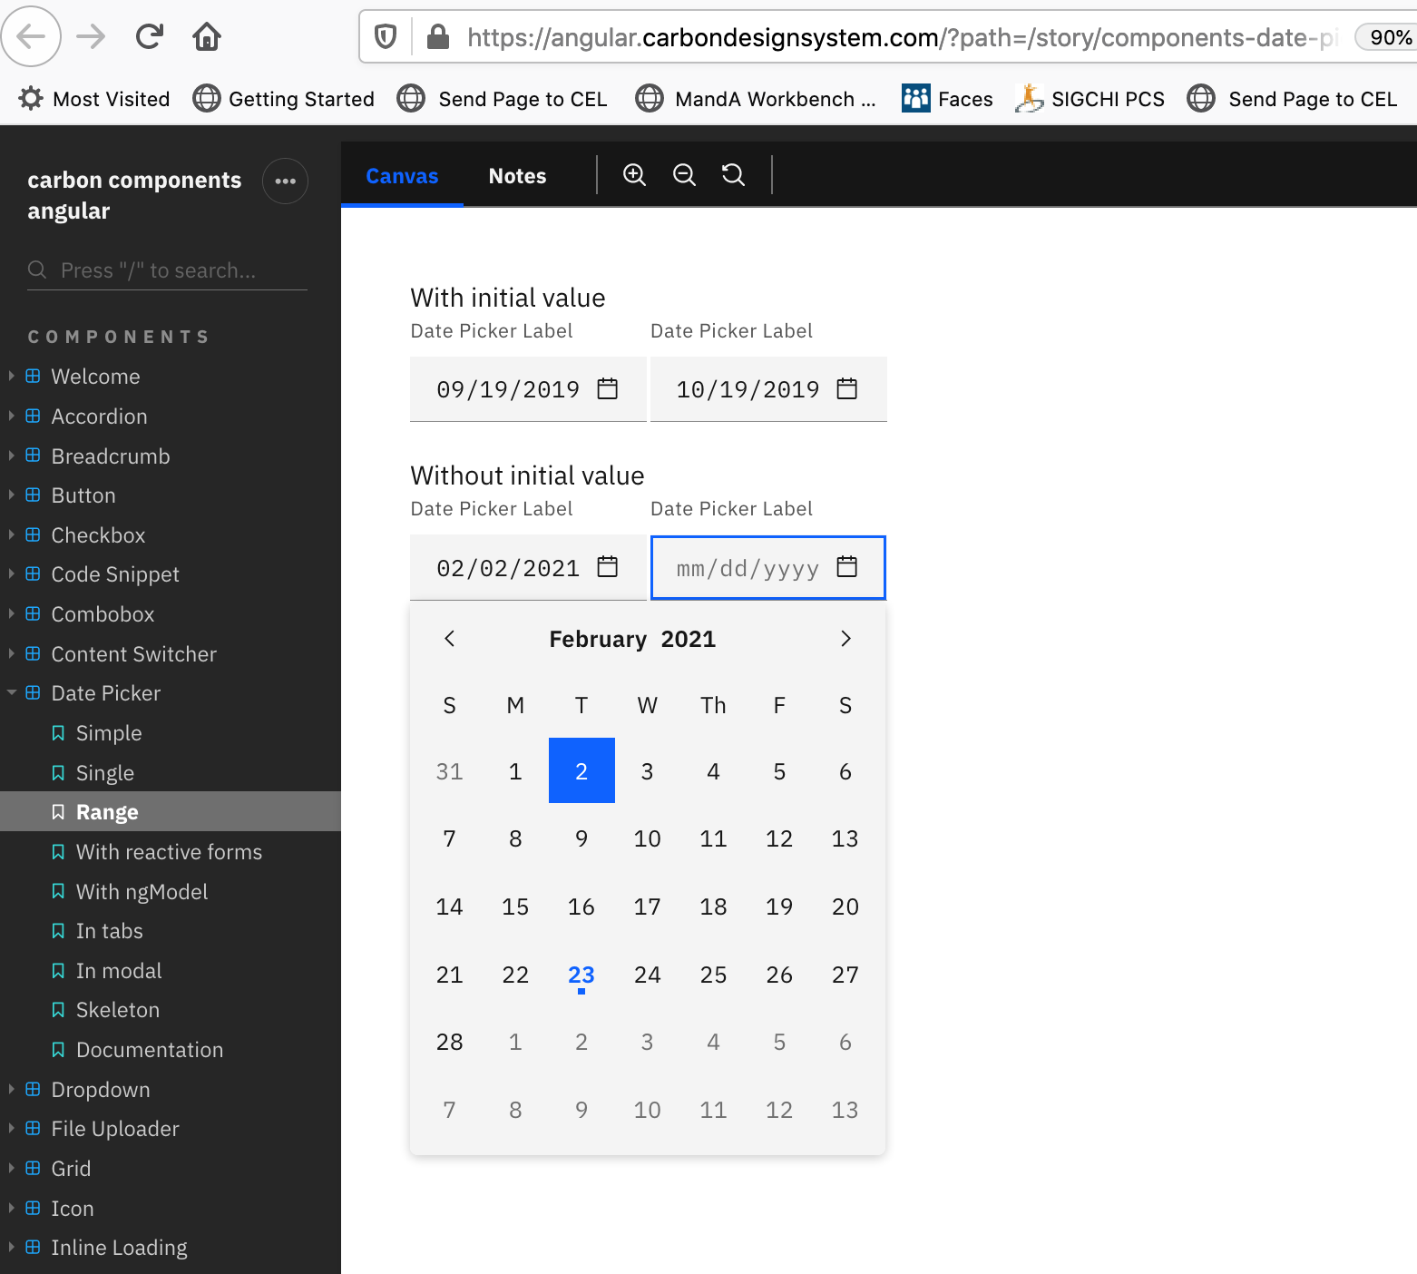Image resolution: width=1417 pixels, height=1274 pixels.
Task: Open the kebab menu beside carbon components angular
Action: pyautogui.click(x=285, y=181)
